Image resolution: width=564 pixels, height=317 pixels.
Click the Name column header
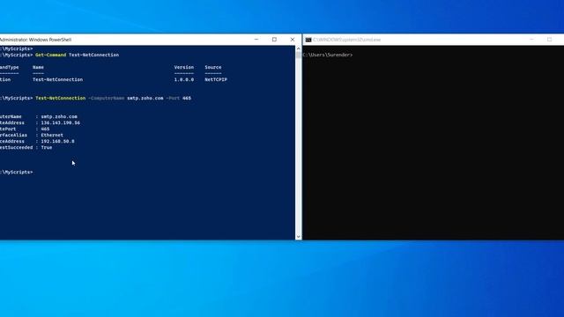38,67
